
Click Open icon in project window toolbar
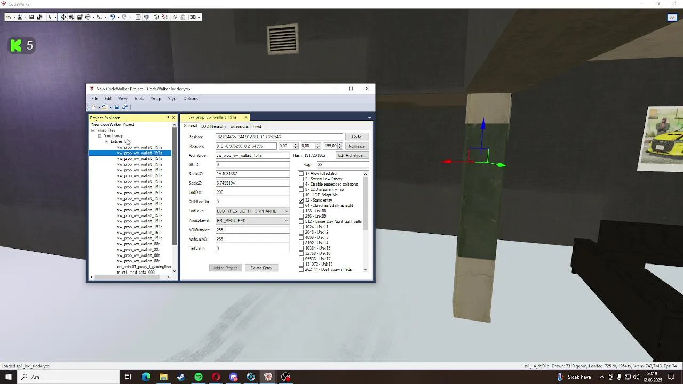click(x=105, y=107)
